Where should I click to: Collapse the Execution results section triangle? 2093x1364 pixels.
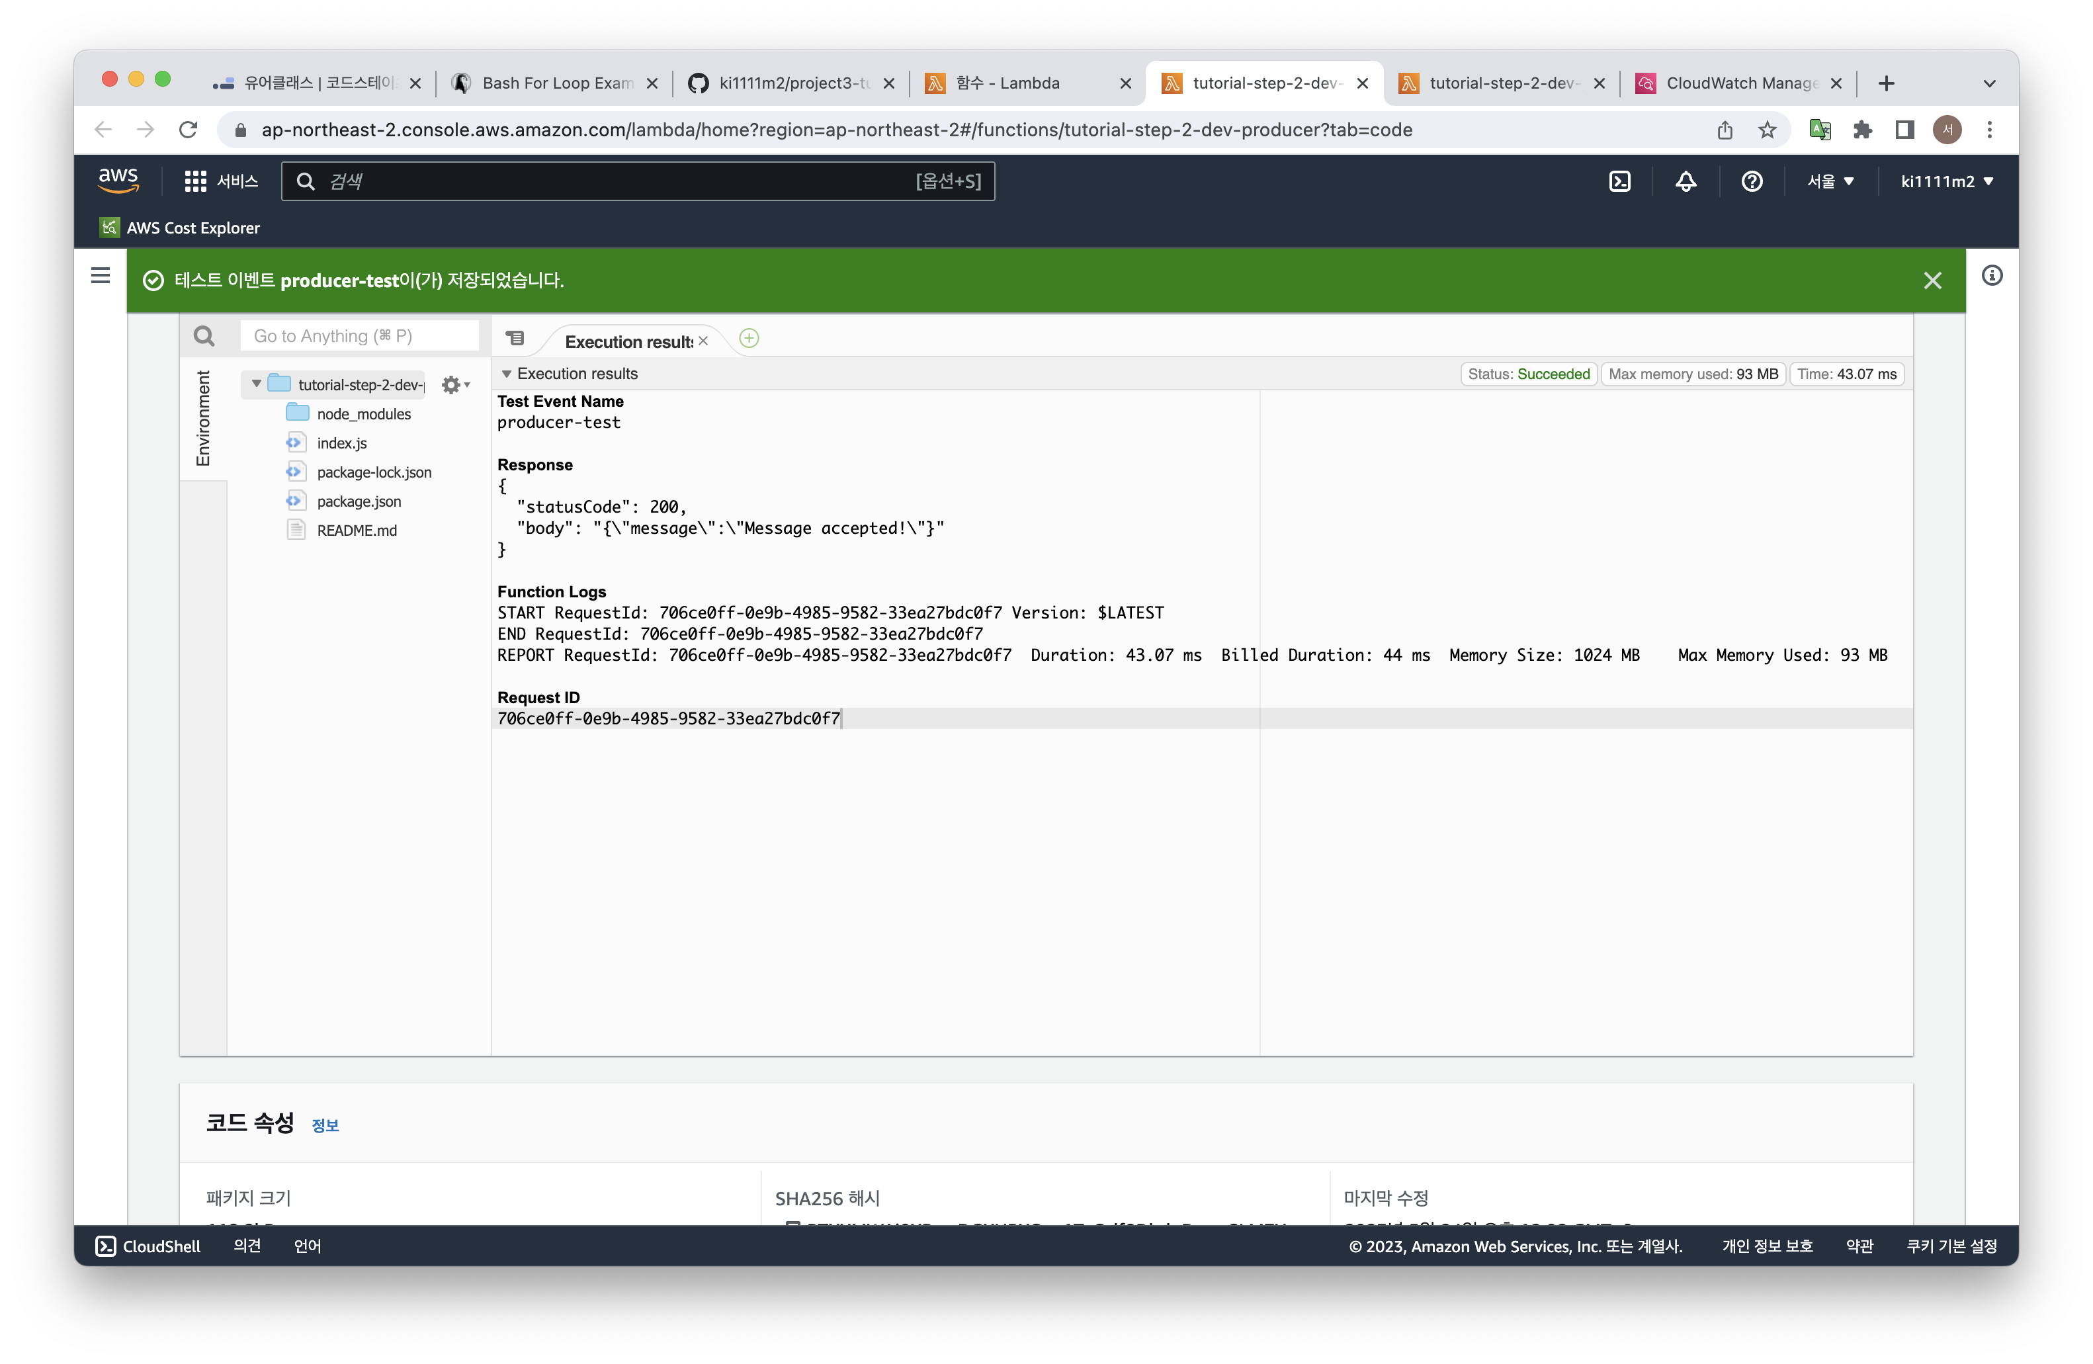(507, 374)
